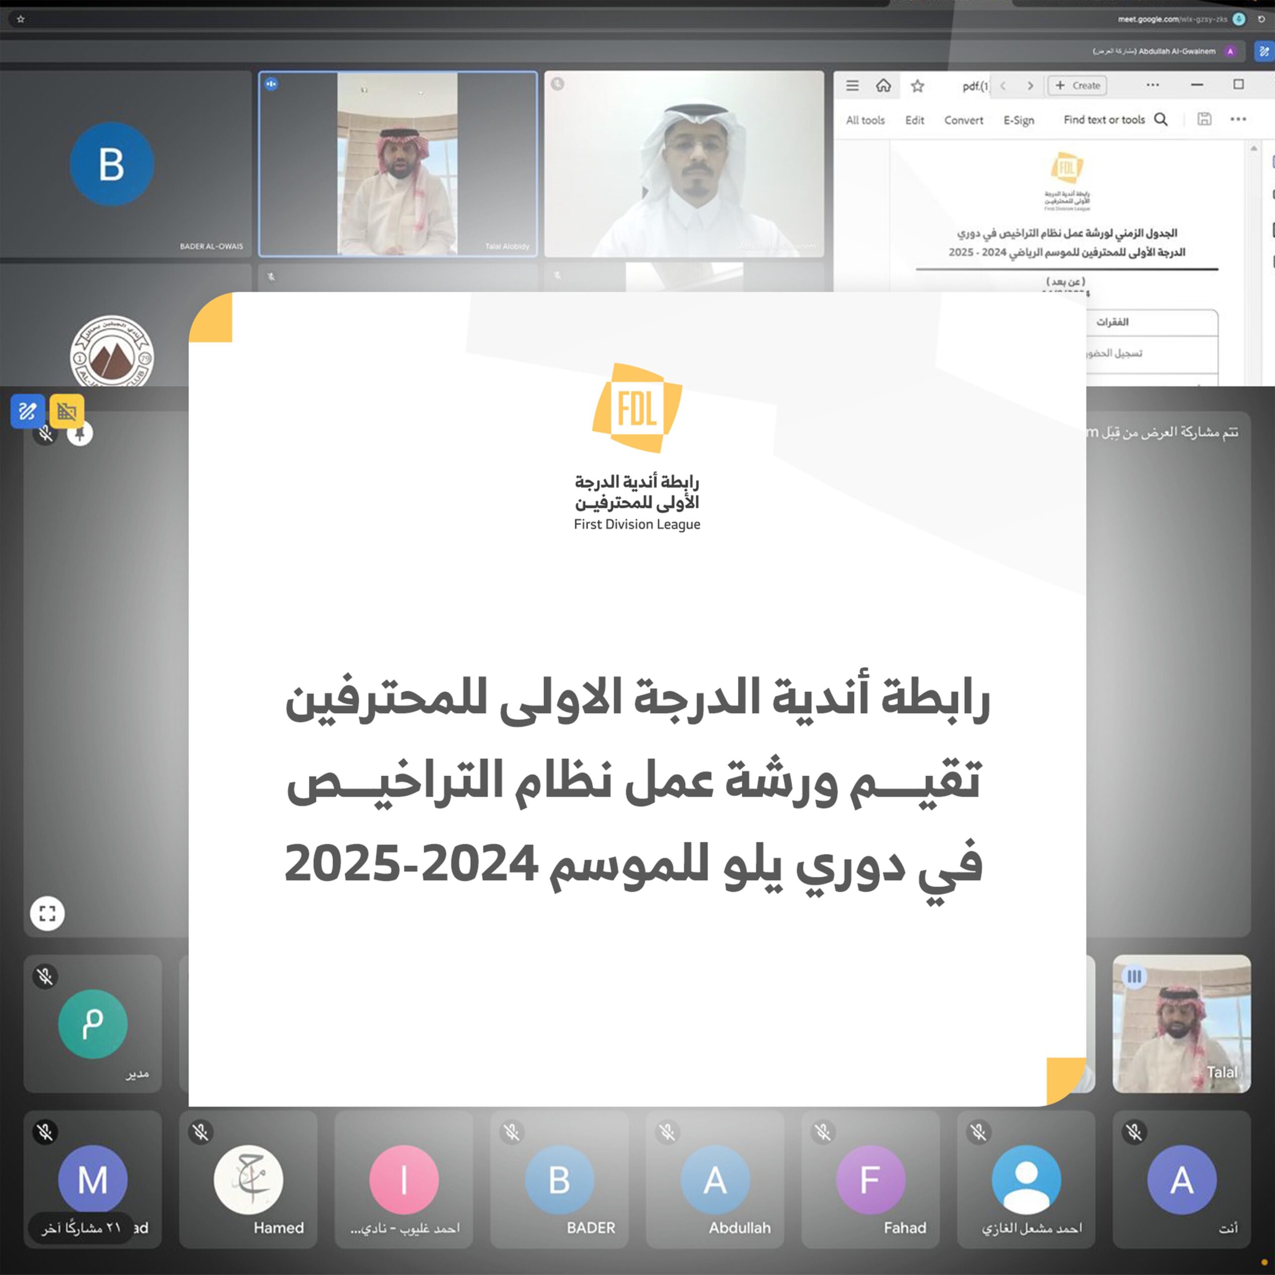1275x1275 pixels.
Task: Click the green P avatar of مدير
Action: point(93,1023)
